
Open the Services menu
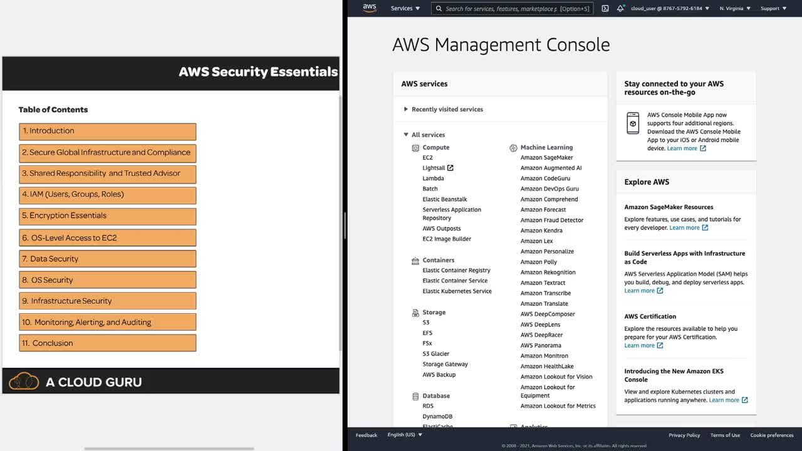405,9
